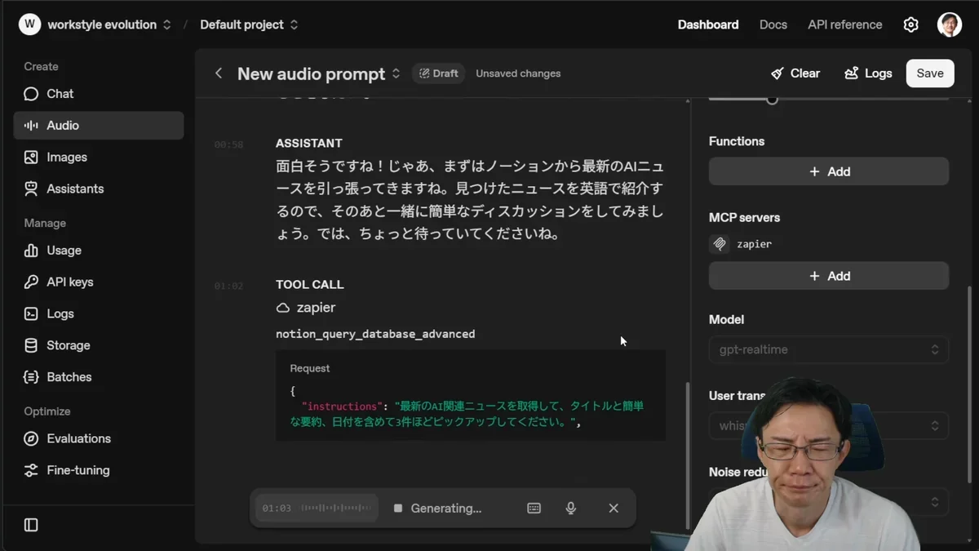Select Audio in the sidebar
This screenshot has height=551, width=979.
click(x=99, y=126)
